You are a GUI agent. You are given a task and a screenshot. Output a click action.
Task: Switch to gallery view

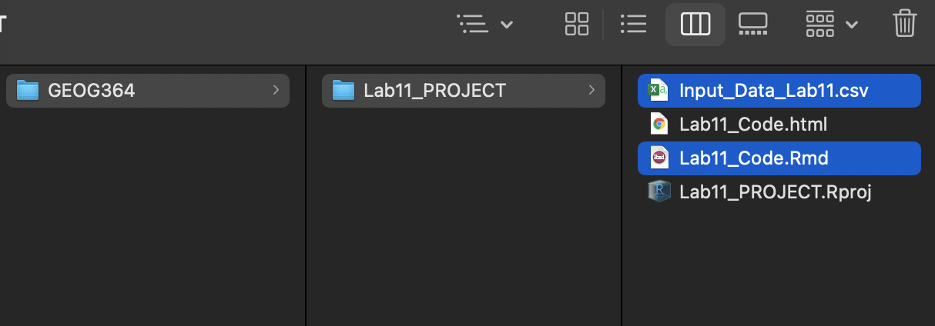click(x=752, y=24)
